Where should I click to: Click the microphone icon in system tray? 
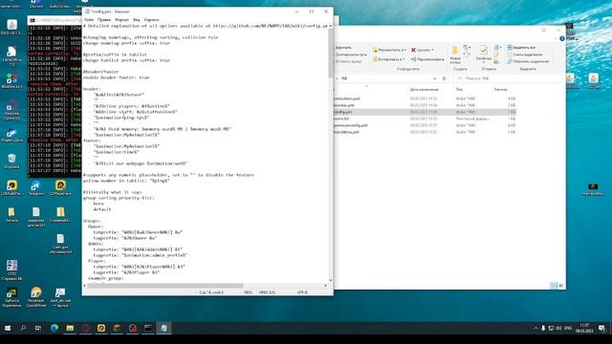[543, 328]
